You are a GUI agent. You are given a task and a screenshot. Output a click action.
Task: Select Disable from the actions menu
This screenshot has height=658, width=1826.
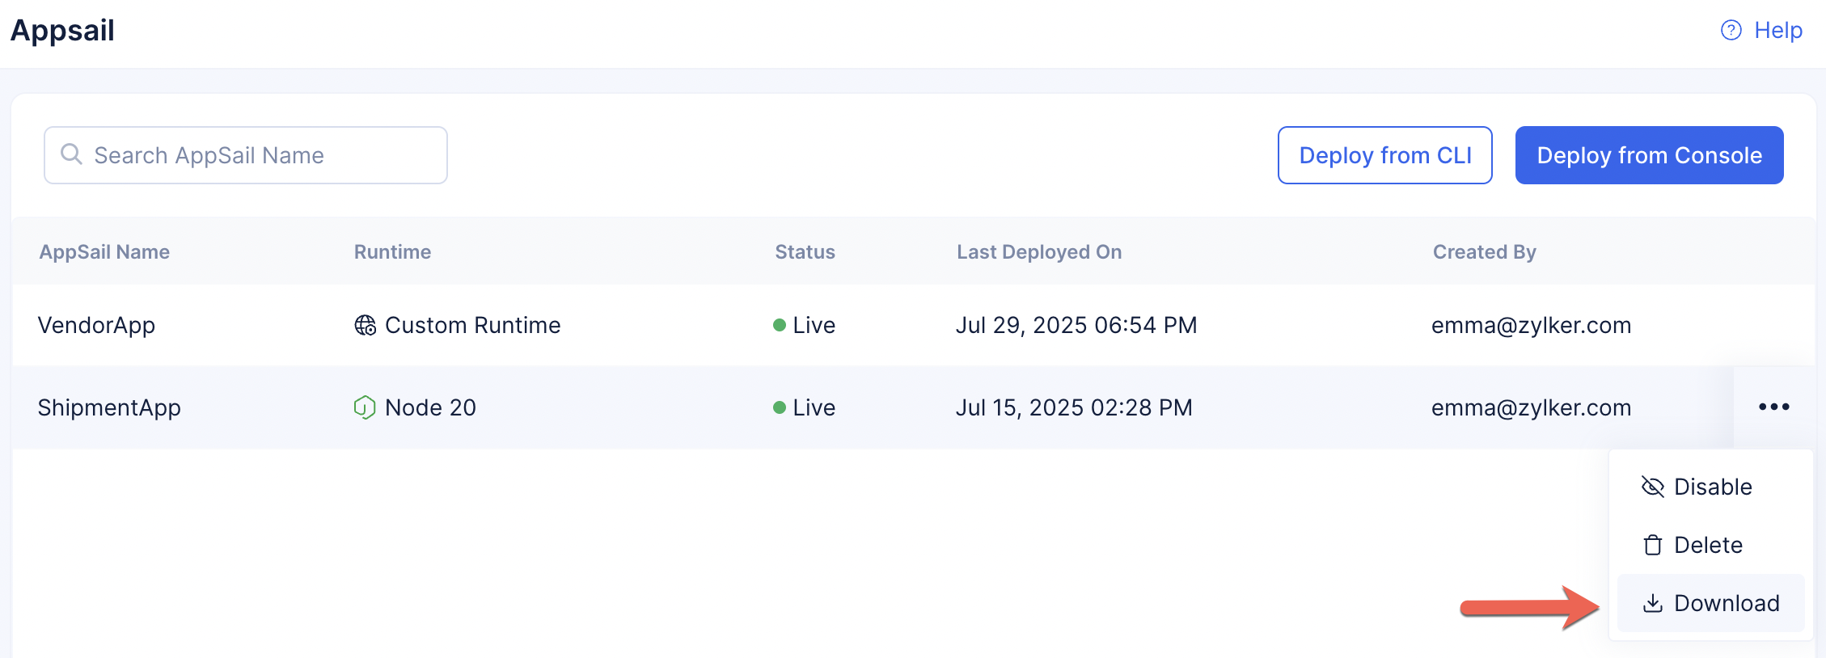tap(1714, 487)
